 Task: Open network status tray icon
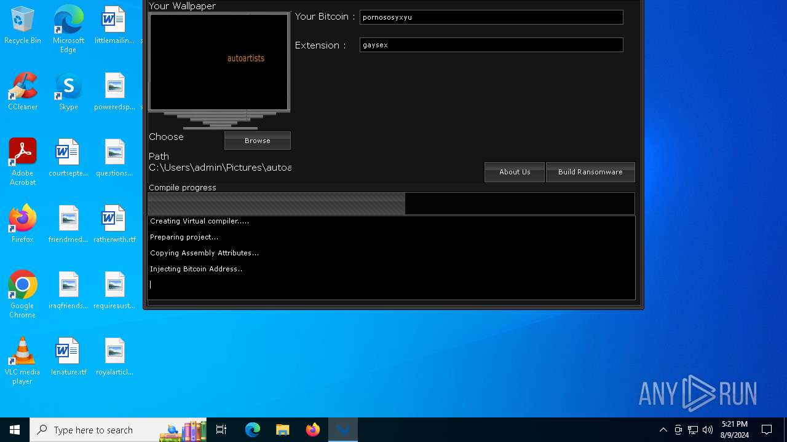click(693, 430)
